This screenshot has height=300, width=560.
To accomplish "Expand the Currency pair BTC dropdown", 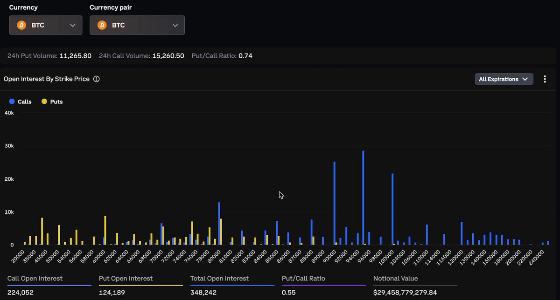I will (137, 25).
